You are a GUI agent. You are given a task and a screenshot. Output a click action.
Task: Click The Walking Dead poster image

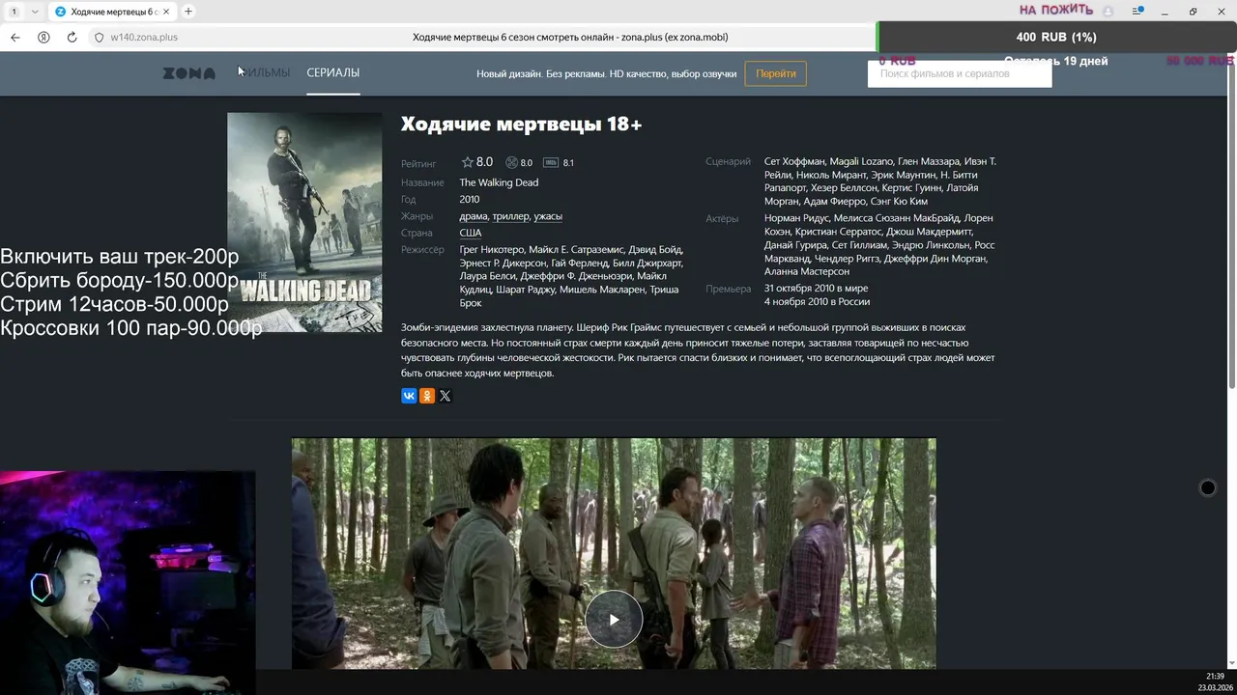(304, 222)
